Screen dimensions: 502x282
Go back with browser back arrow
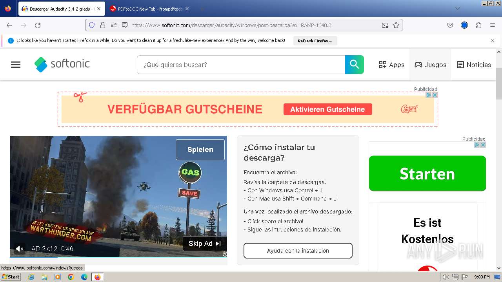(9, 25)
